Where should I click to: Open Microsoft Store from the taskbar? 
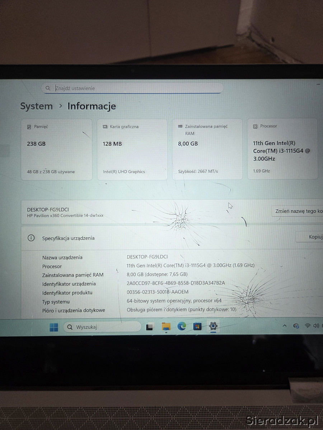(197, 326)
